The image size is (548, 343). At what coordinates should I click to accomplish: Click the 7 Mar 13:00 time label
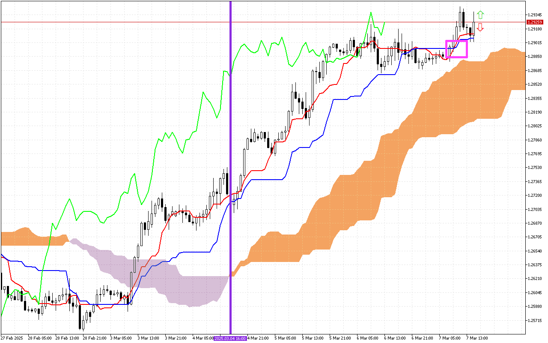(x=477, y=338)
